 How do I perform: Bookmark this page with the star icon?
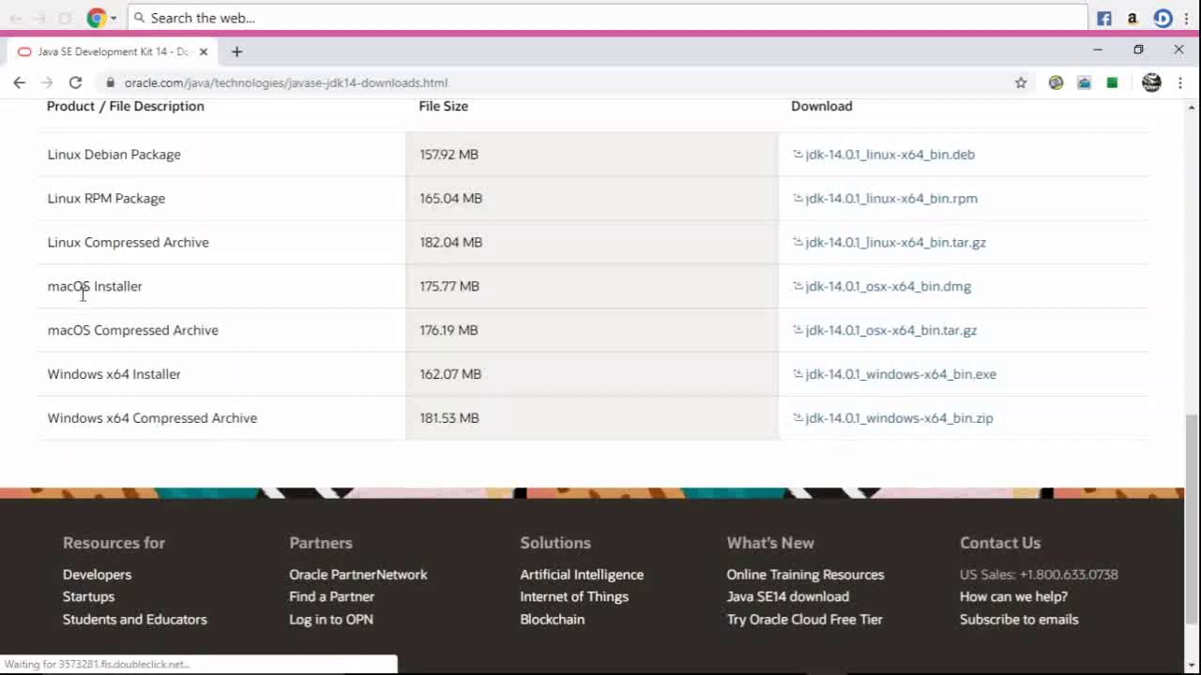point(1021,82)
